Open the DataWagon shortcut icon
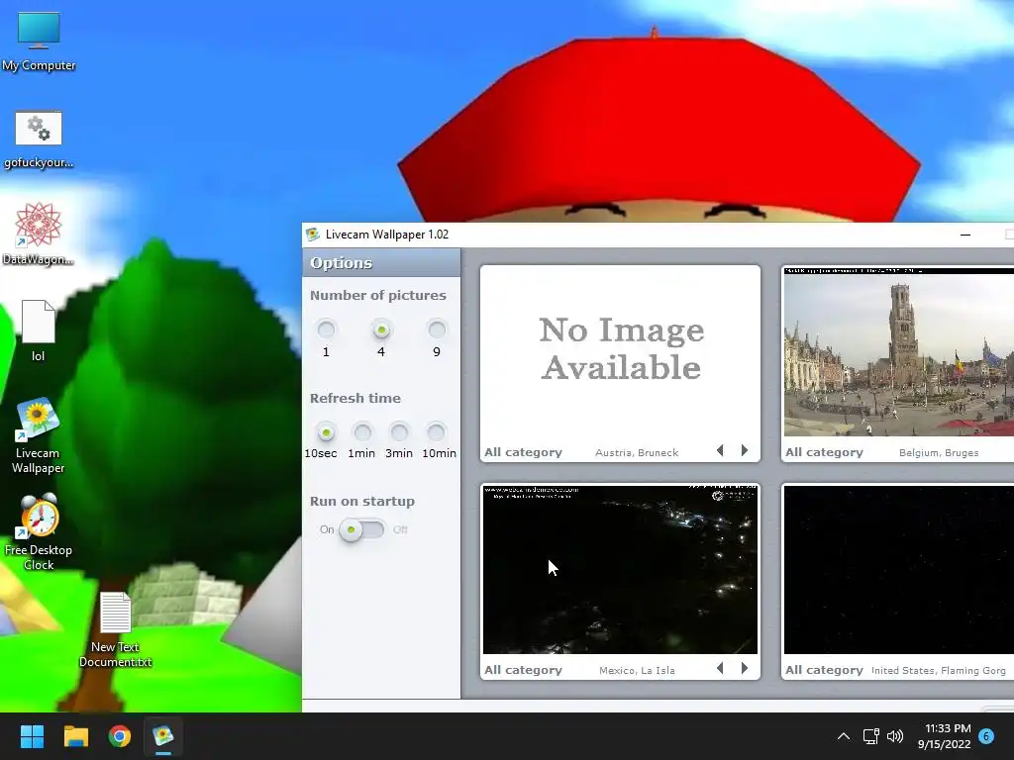This screenshot has width=1014, height=760. point(39,234)
